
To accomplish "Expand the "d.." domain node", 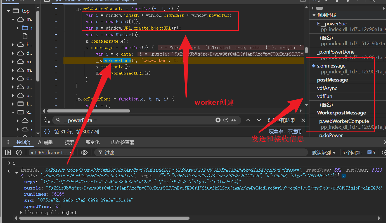I will tap(13, 53).
